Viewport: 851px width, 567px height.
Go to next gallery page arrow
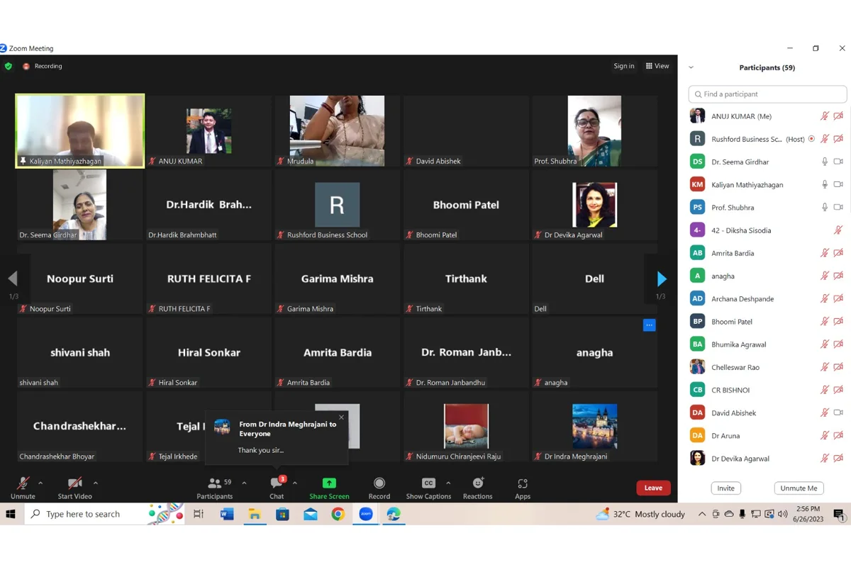click(661, 279)
